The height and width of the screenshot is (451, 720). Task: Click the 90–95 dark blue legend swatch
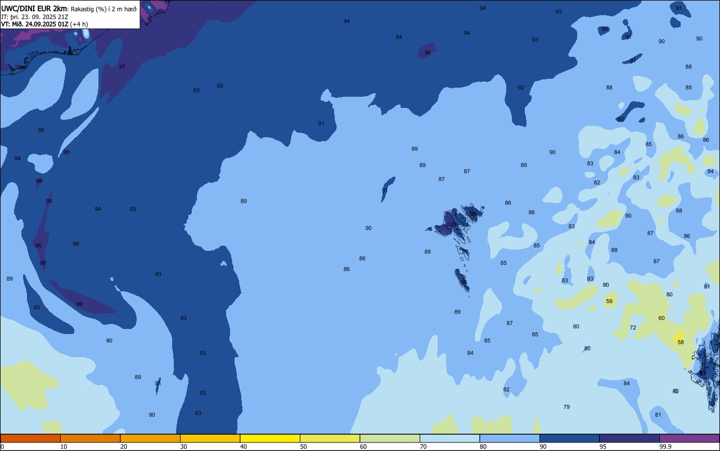click(x=569, y=438)
